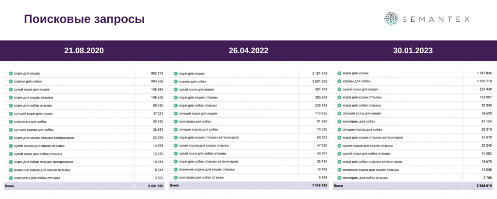Click the value 19 493
Viewport: 497px width, 199px height.
click(x=322, y=169)
